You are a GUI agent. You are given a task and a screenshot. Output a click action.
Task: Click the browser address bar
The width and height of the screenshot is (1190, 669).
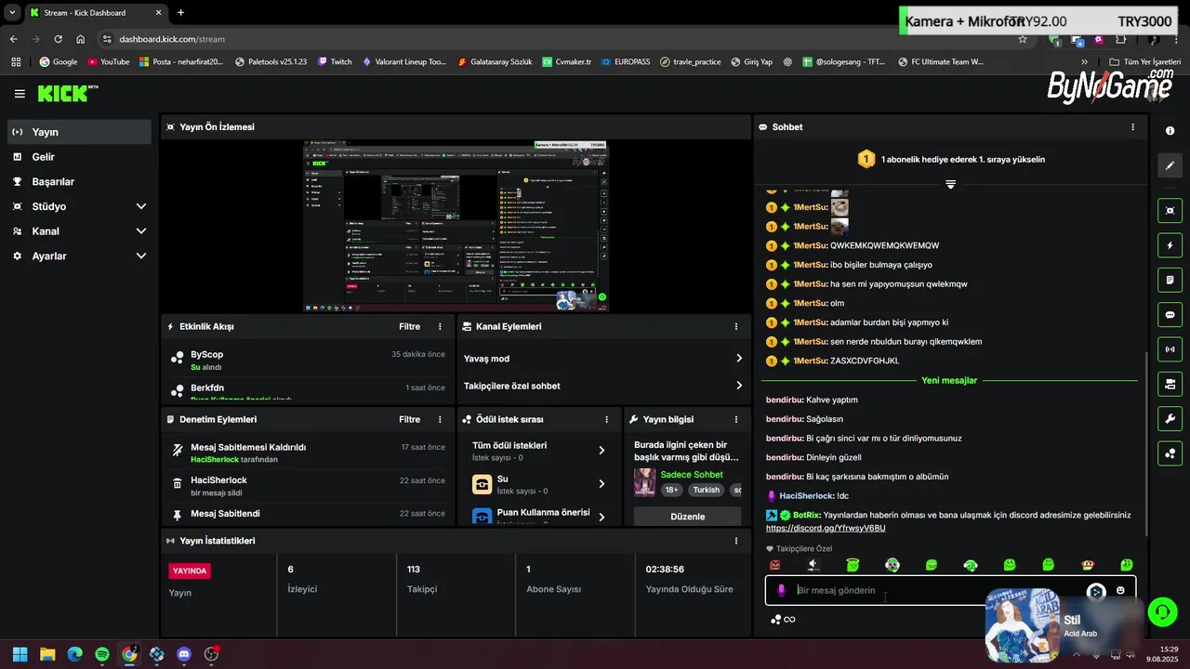(x=558, y=39)
